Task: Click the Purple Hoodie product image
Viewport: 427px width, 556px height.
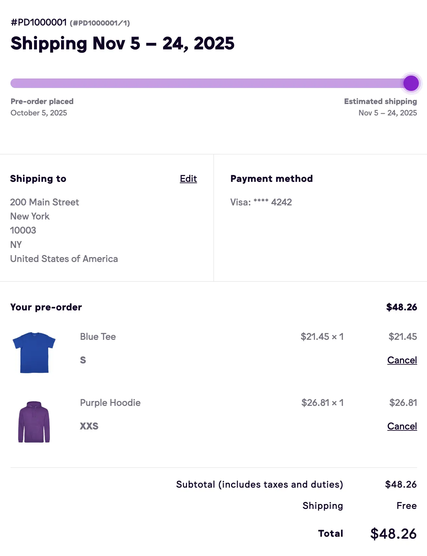Action: pos(34,422)
